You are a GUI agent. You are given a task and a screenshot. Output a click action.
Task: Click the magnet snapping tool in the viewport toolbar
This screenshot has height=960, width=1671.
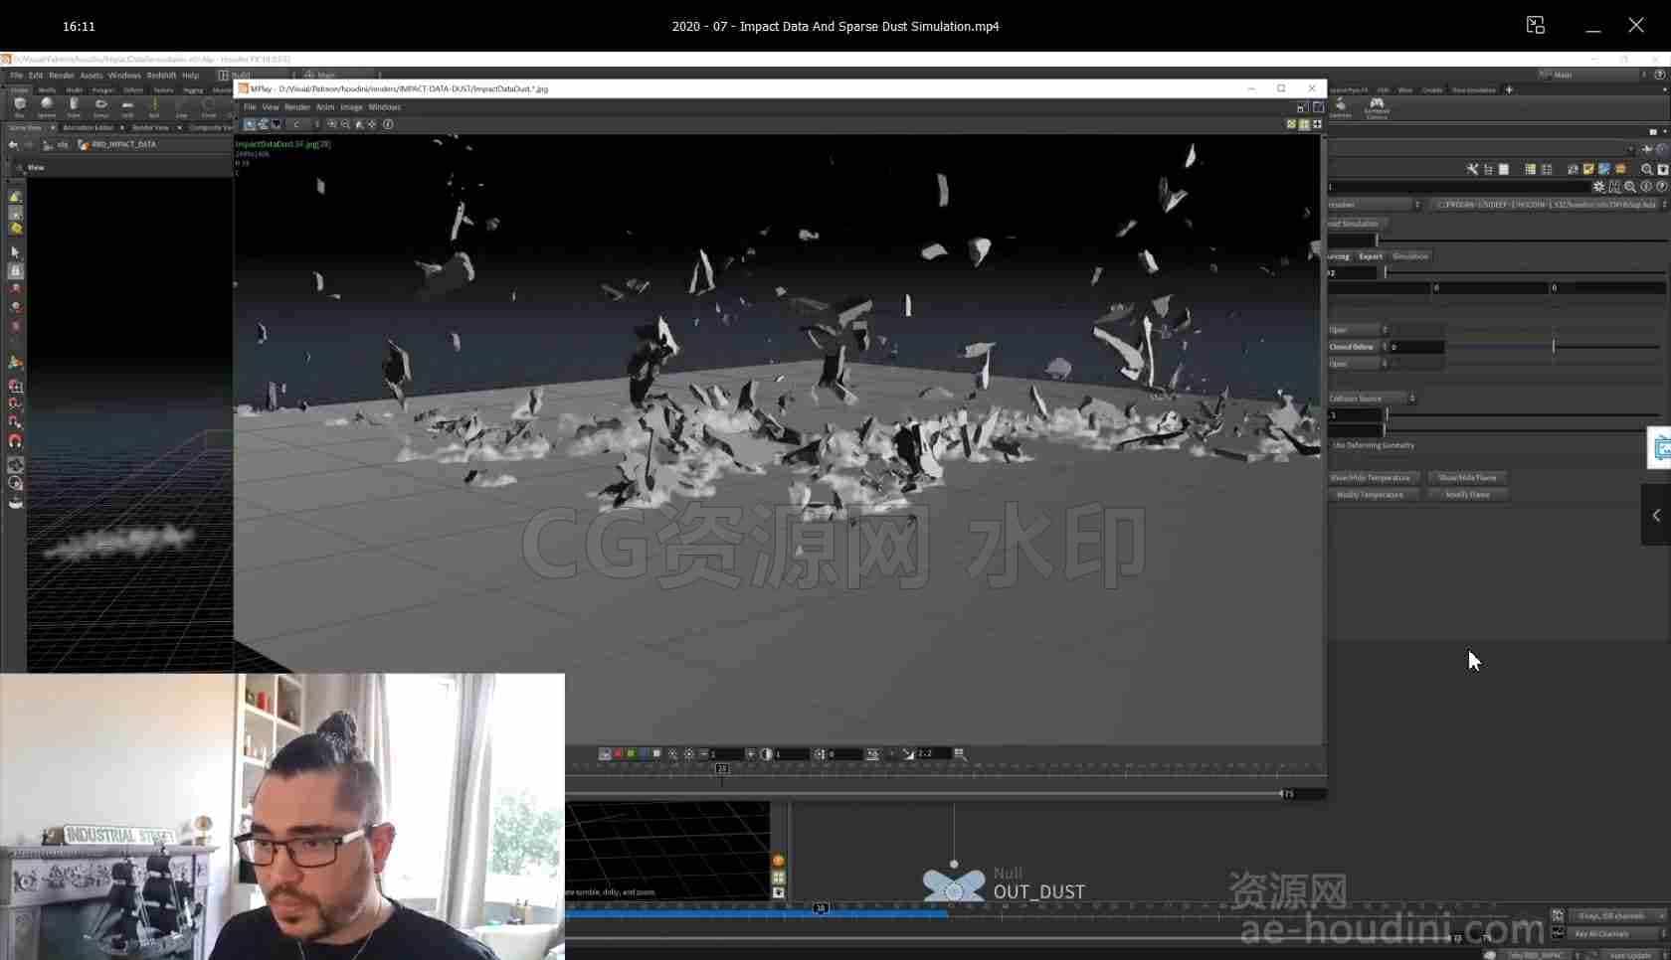tap(15, 441)
